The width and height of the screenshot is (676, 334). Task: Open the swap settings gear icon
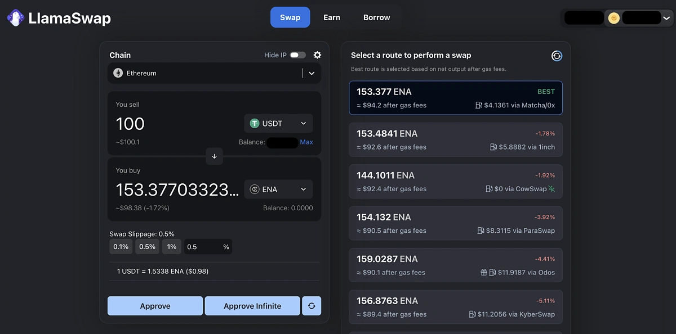tap(317, 55)
